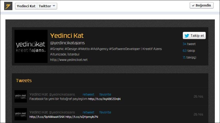Click Yedinci Kat author name on second tweet
This screenshot has height=123, width=220.
click(x=39, y=112)
